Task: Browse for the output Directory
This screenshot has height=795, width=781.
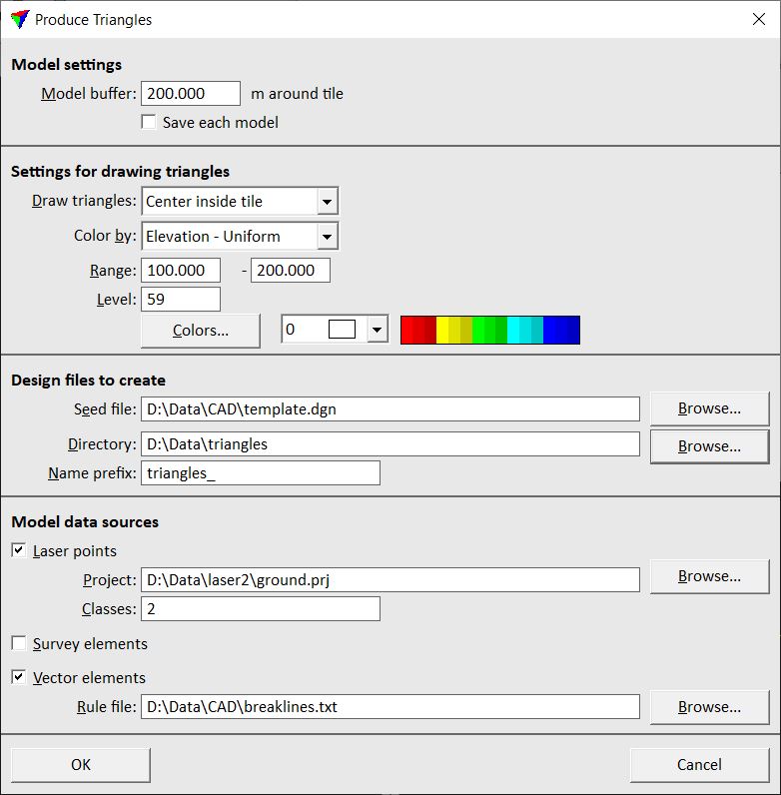Action: 709,445
